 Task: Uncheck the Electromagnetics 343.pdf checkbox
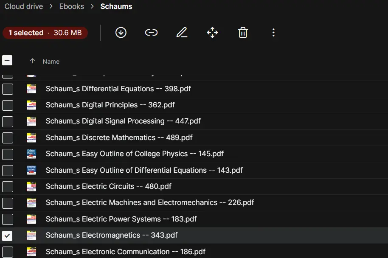pos(7,236)
